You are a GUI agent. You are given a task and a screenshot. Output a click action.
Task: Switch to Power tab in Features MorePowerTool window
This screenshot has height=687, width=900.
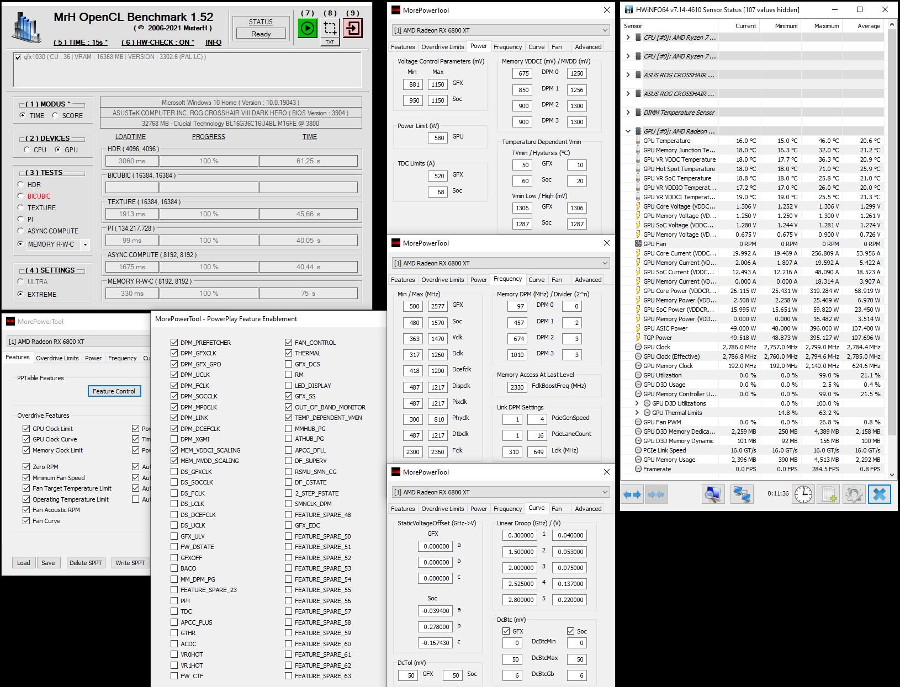coord(93,358)
